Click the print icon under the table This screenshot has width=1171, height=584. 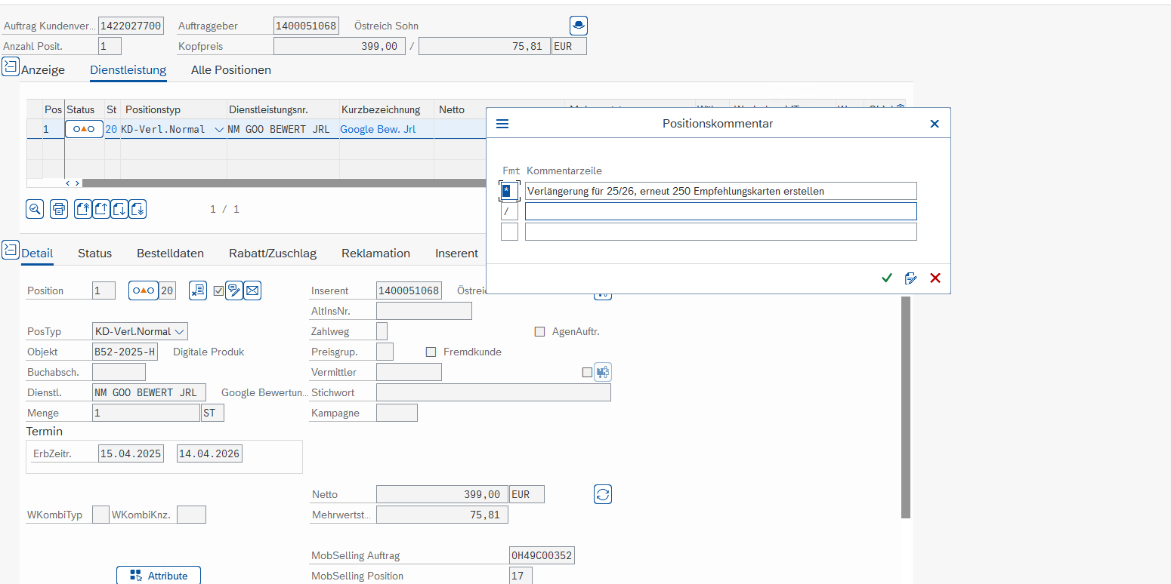(59, 209)
